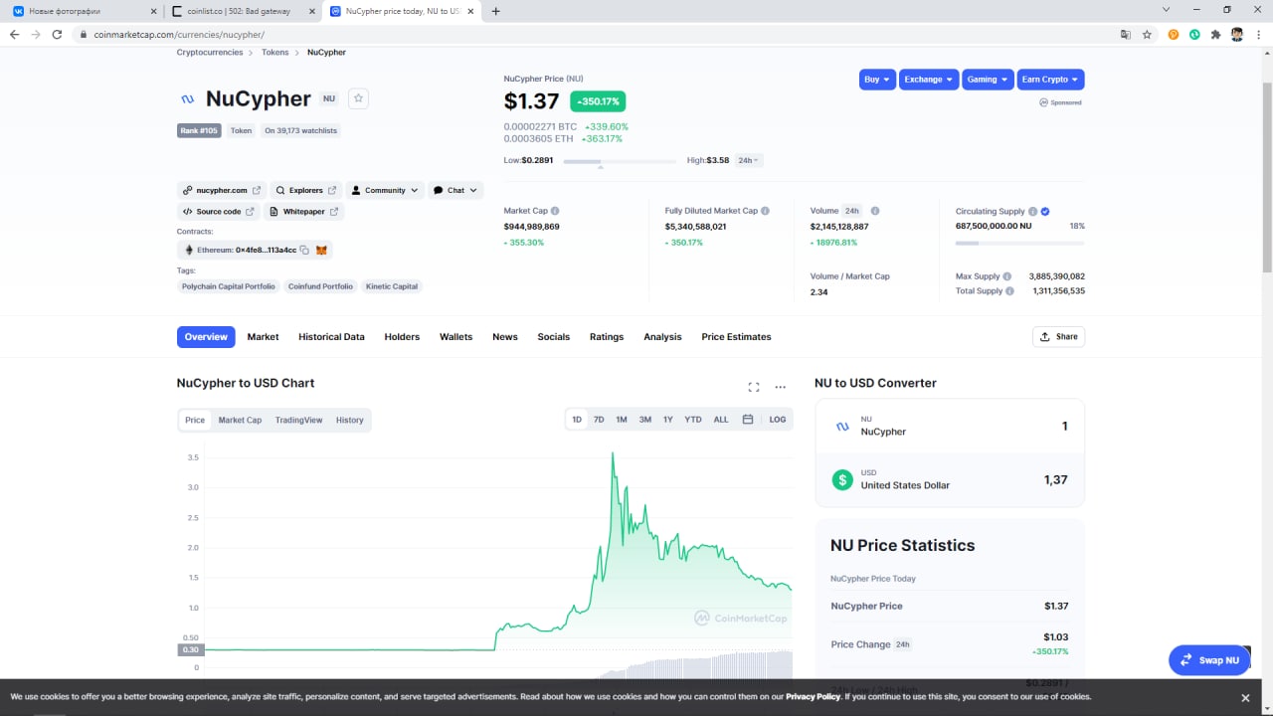Open the chart fullscreen icon

(x=753, y=387)
